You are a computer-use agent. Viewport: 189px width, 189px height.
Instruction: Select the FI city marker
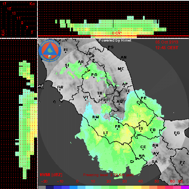click(65, 52)
